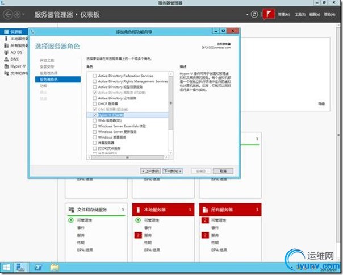This screenshot has width=343, height=275.
Task: Click red 2 badge beside 服务 in 所有服务器 tile
Action: click(205, 235)
